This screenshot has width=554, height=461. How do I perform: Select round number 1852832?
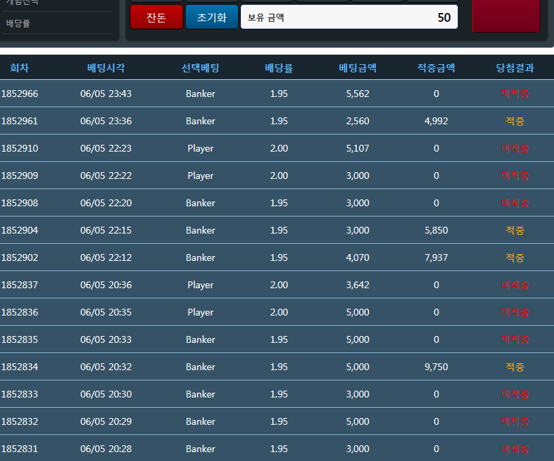tap(20, 421)
